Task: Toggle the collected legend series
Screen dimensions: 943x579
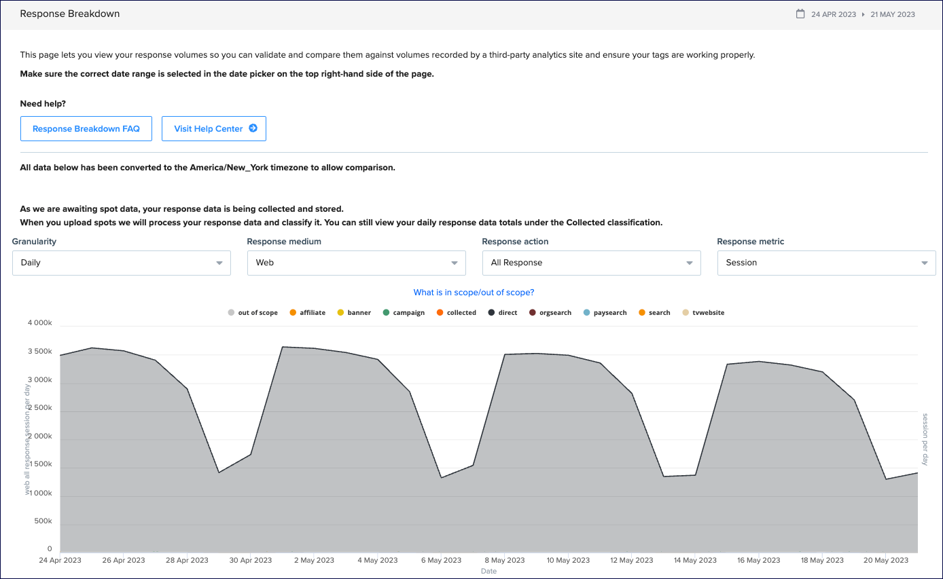Action: [456, 313]
